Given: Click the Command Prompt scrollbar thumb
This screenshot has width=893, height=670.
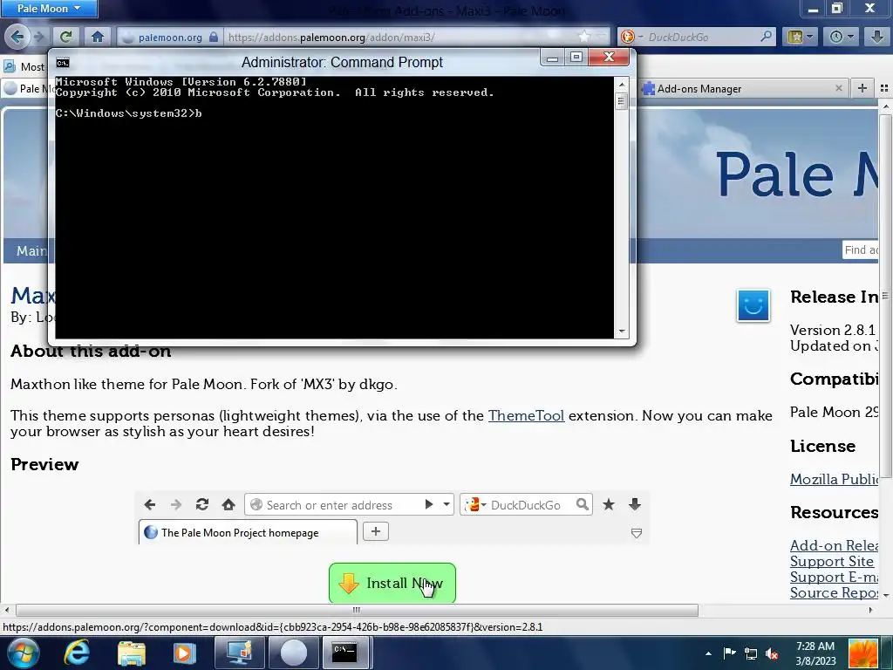Looking at the screenshot, I should [x=622, y=101].
